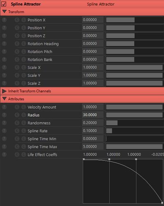Click the Velocity Amount slider bar

135,107
